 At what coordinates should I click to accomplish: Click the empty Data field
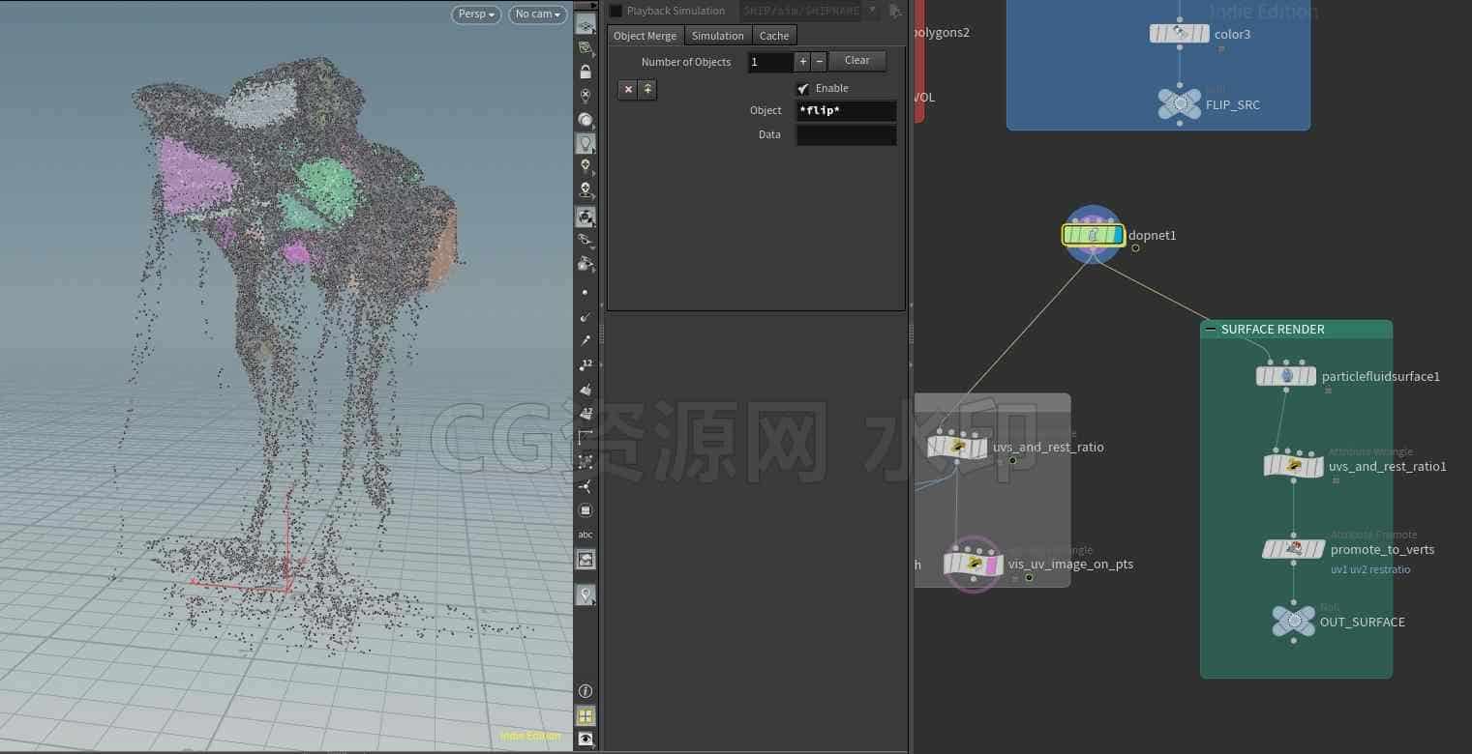coord(846,135)
